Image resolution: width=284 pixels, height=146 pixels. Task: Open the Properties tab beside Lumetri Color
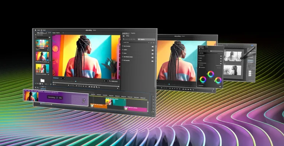pyautogui.click(x=133, y=33)
